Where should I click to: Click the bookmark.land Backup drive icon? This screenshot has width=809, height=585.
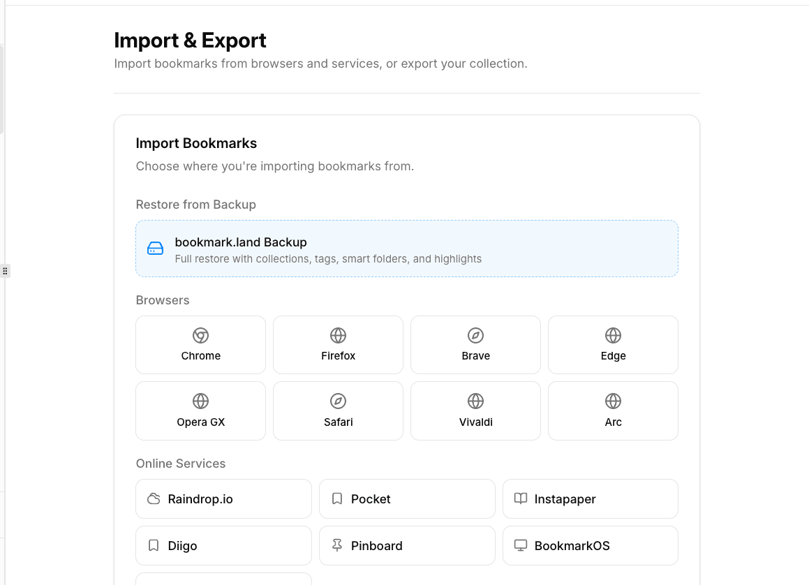point(155,249)
